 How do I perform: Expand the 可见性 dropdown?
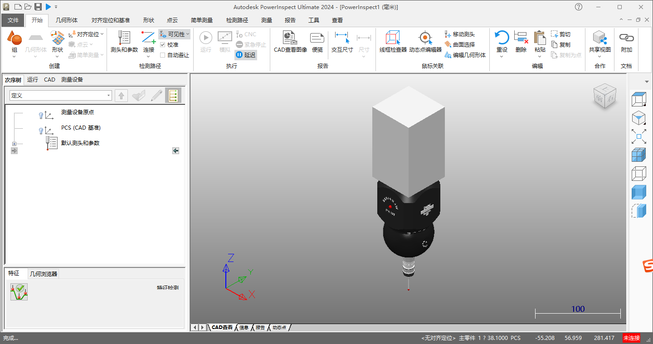pos(187,34)
